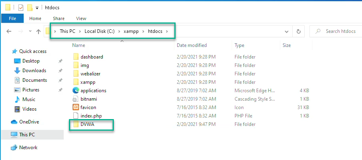The height and width of the screenshot is (160, 362).
Task: Click the blue Downloads arrow icon
Action: click(x=17, y=71)
